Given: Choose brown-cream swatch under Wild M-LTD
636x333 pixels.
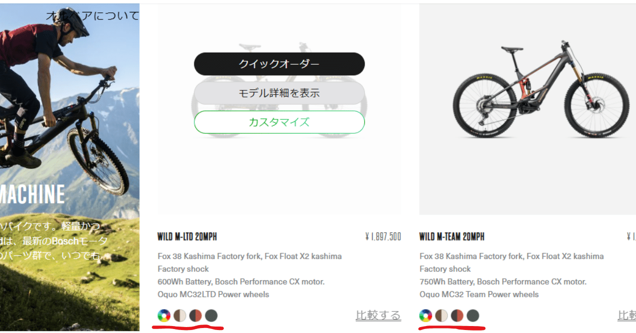Looking at the screenshot, I should [x=180, y=316].
